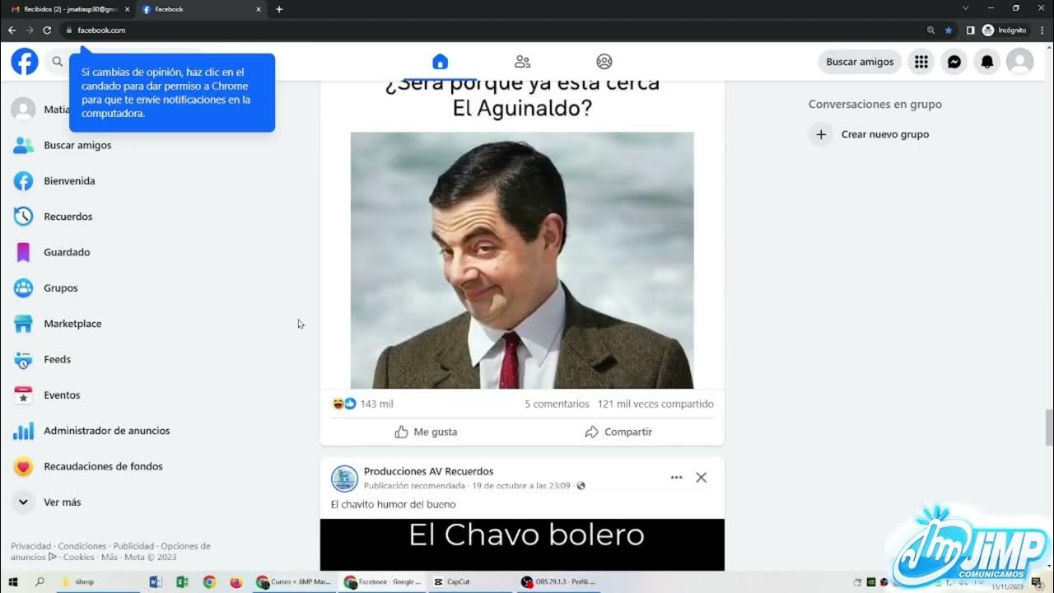Click Compartir on the Aguinaldo post
The height and width of the screenshot is (593, 1054).
618,432
